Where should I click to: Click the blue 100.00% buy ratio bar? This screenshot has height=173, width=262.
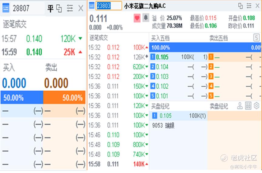point(205,47)
